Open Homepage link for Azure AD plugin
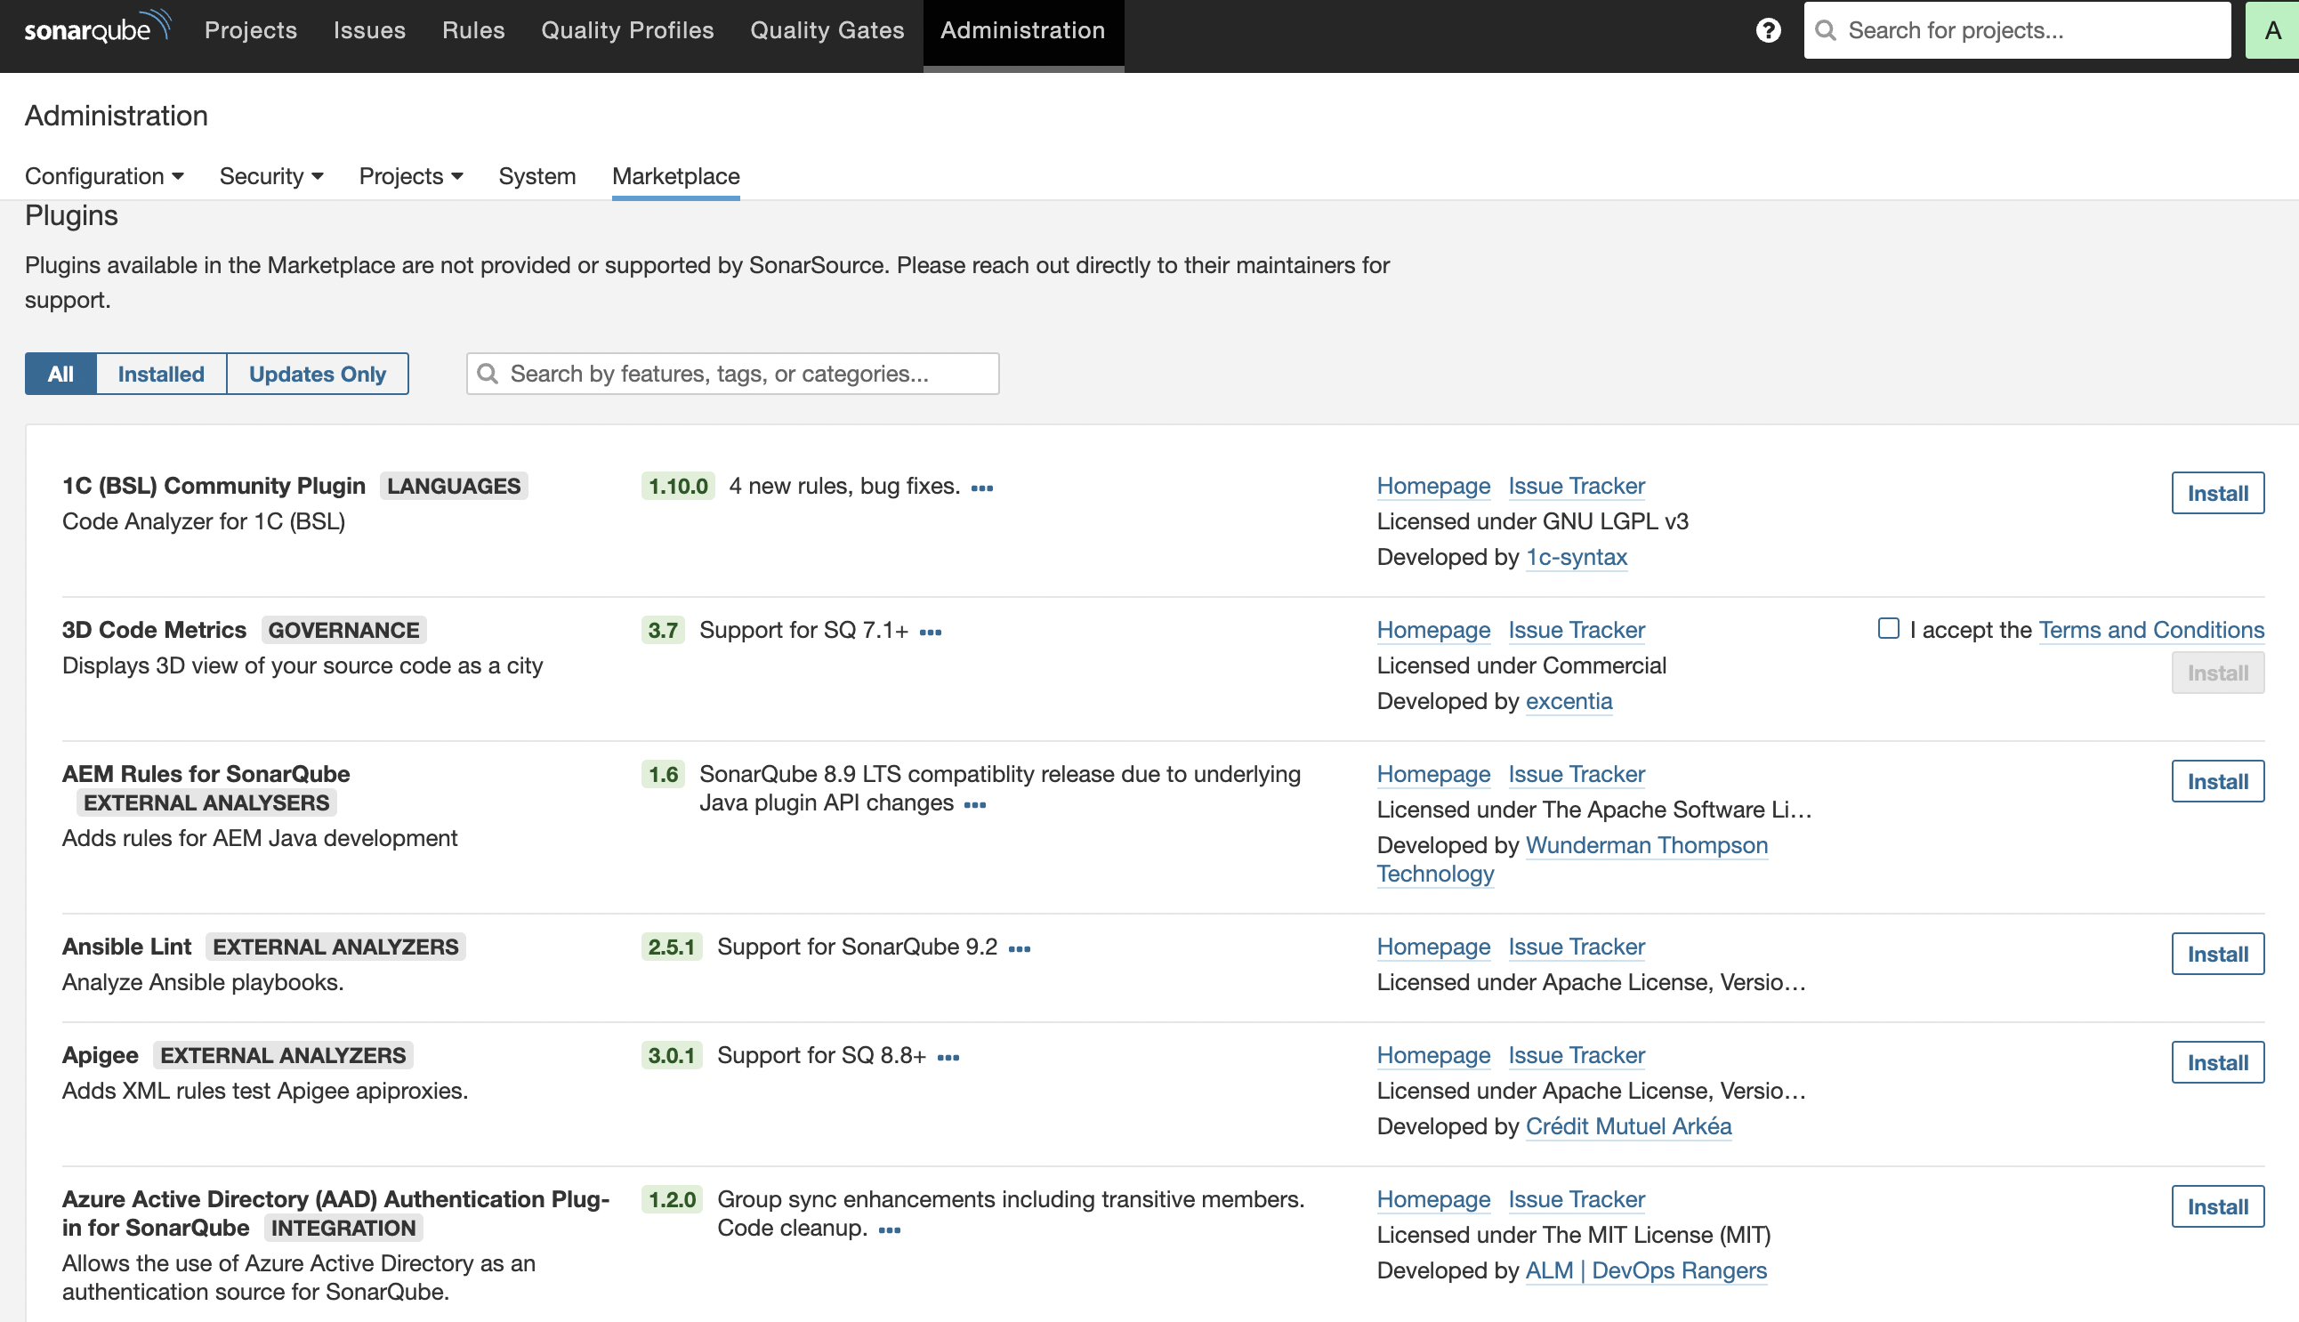2299x1322 pixels. tap(1432, 1199)
